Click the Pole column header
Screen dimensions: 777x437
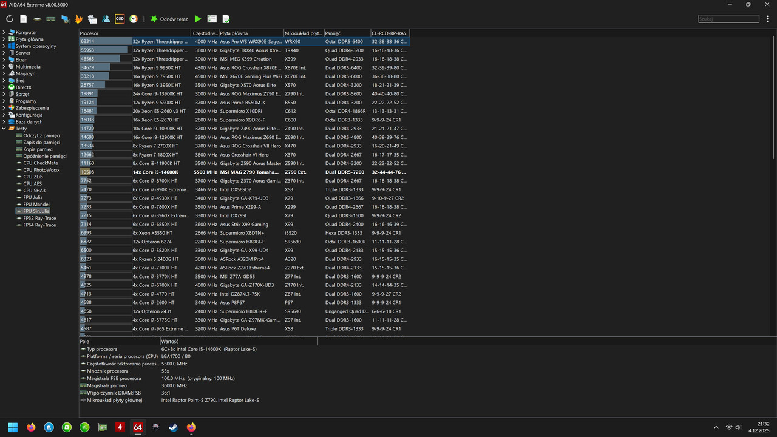(x=120, y=342)
